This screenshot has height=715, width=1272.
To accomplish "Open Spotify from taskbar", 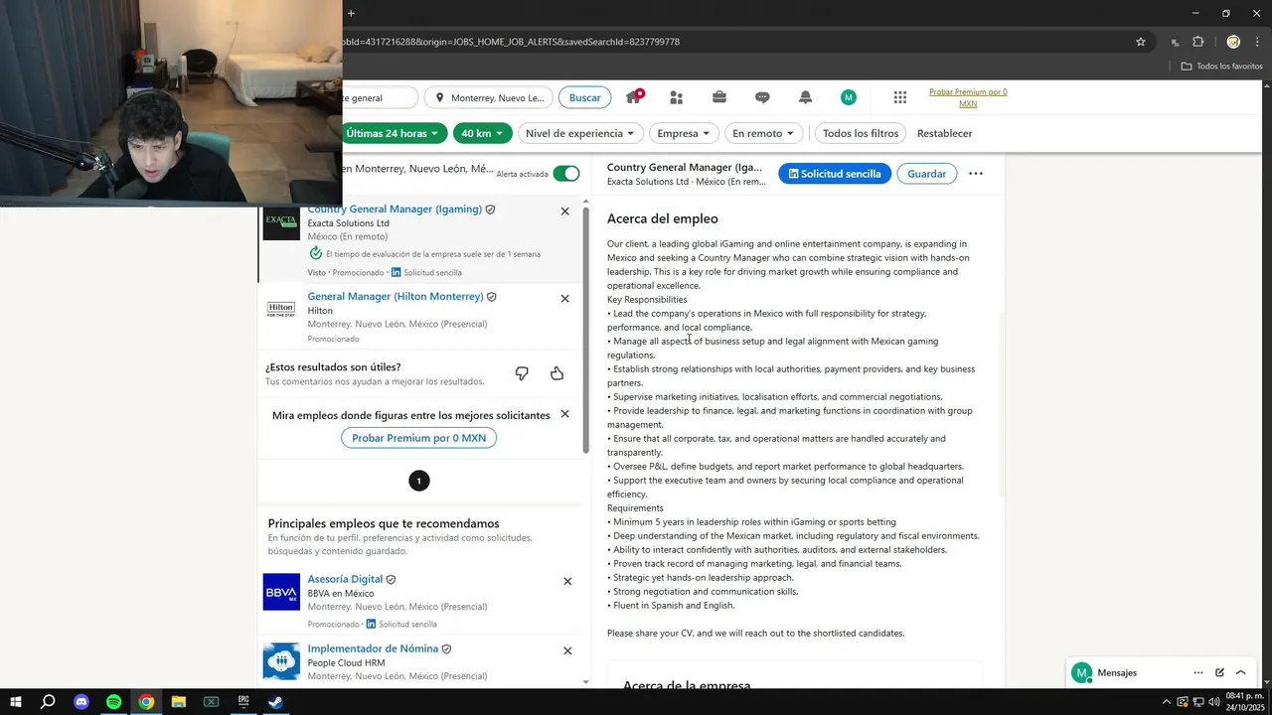I will tap(113, 702).
